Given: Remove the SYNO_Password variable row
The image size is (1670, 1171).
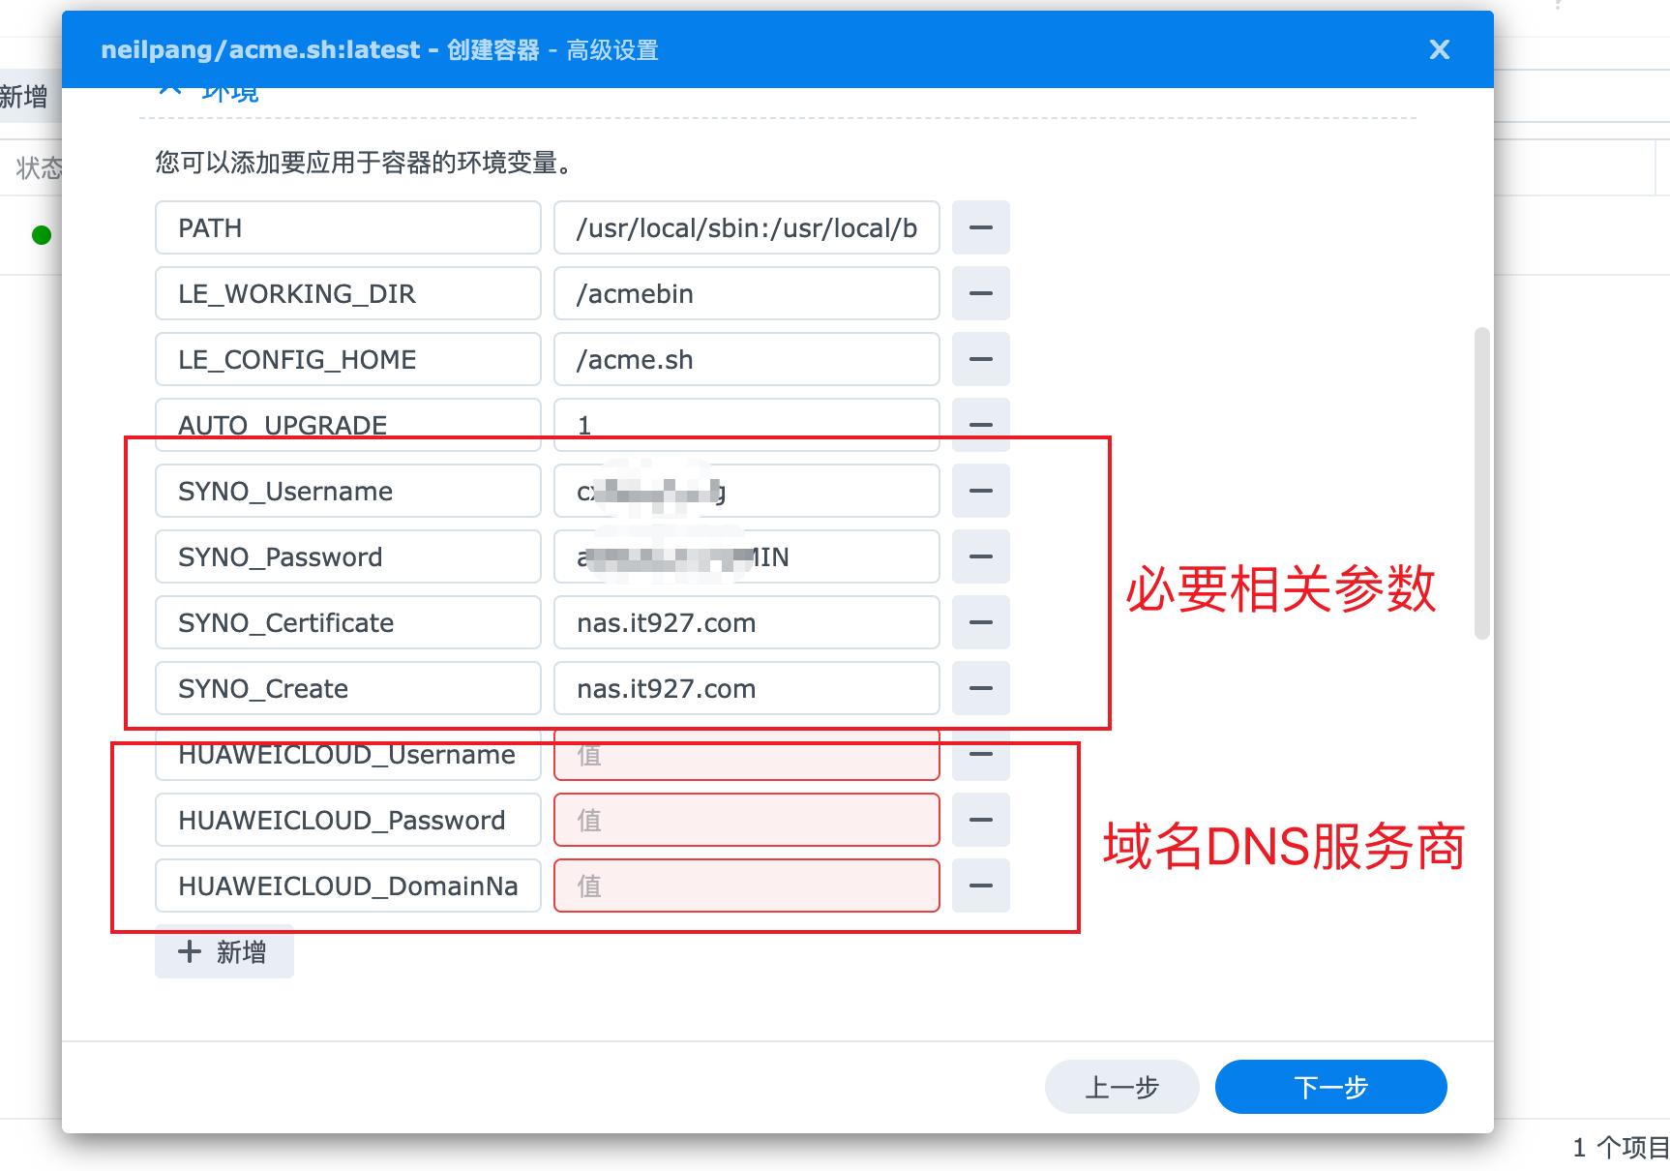Looking at the screenshot, I should [980, 556].
